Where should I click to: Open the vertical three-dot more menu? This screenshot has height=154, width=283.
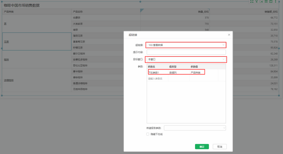coord(276,1)
